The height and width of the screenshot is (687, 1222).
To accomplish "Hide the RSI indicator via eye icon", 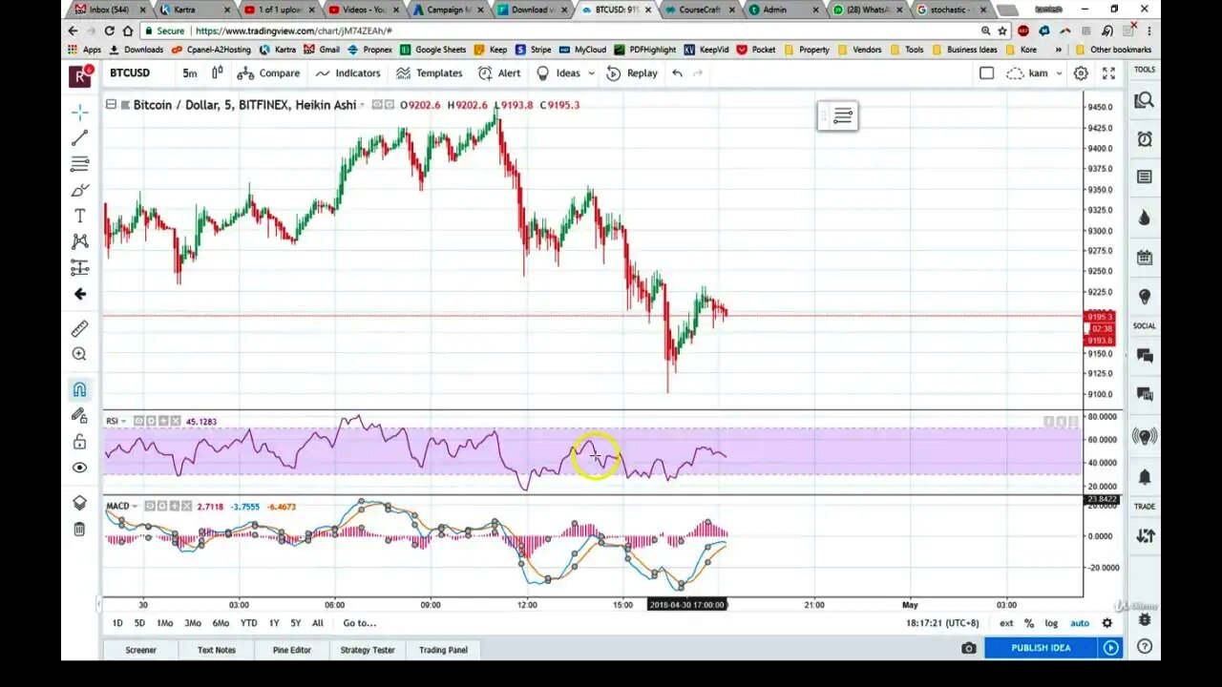I will [x=139, y=421].
